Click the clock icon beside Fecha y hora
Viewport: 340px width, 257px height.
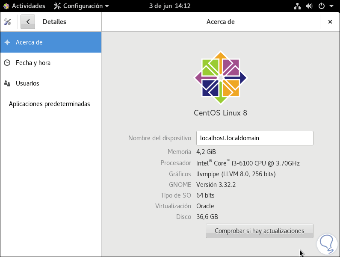(x=7, y=63)
